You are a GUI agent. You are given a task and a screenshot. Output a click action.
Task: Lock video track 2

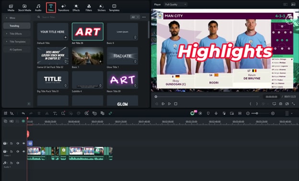coord(11,143)
